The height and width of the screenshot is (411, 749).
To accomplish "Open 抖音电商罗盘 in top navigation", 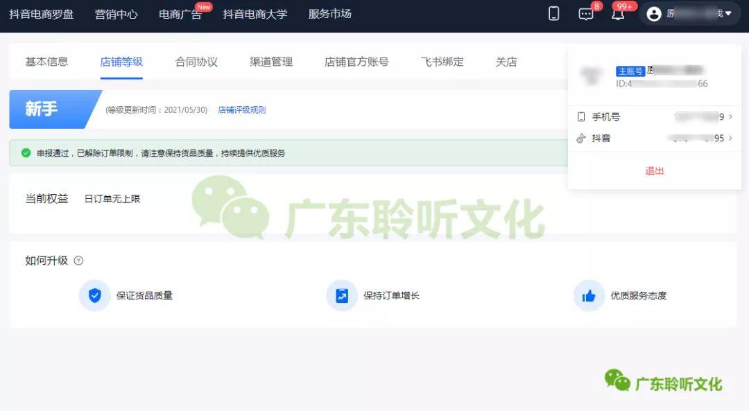I will 42,14.
